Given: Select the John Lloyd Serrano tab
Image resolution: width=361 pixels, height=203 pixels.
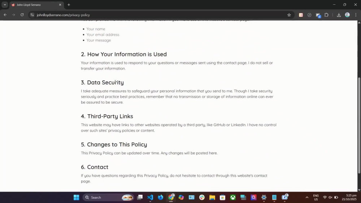Looking at the screenshot, I should click(36, 5).
